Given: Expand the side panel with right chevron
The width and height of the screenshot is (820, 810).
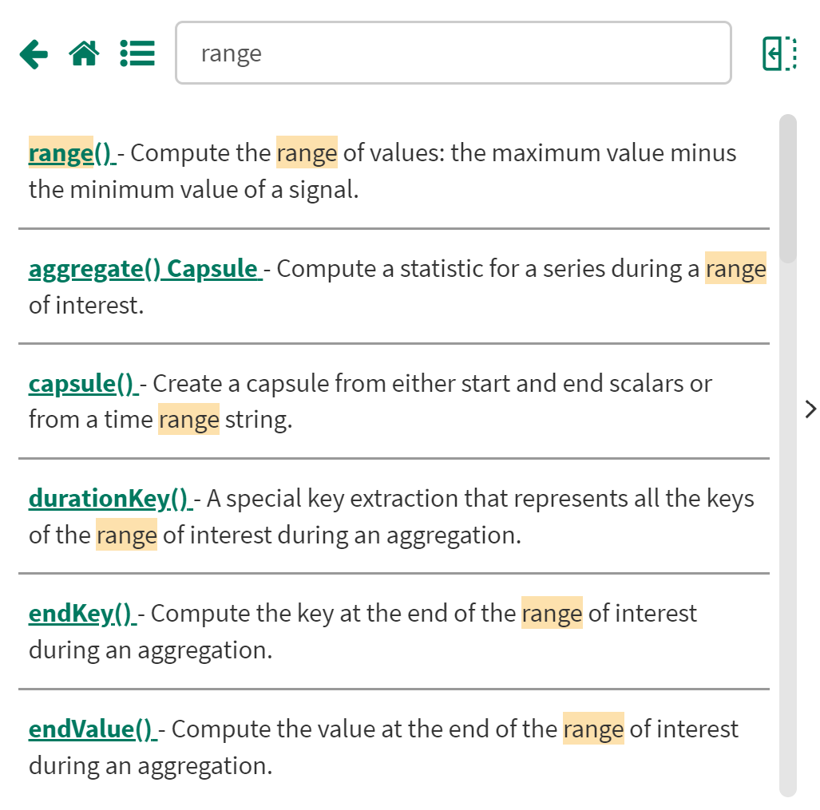Looking at the screenshot, I should click(x=810, y=409).
